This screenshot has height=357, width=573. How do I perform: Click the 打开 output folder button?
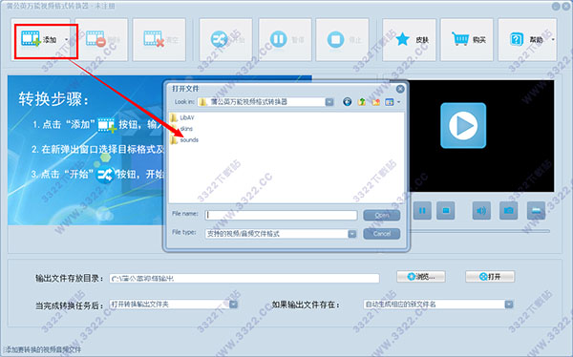(490, 277)
